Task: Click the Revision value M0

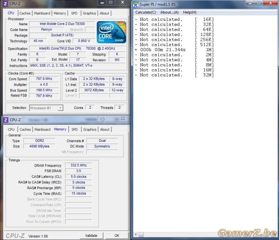Action: tap(117, 60)
